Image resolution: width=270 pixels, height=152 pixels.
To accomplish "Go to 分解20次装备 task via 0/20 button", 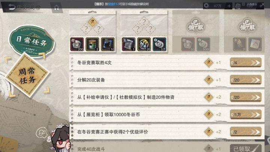I will click(246, 80).
